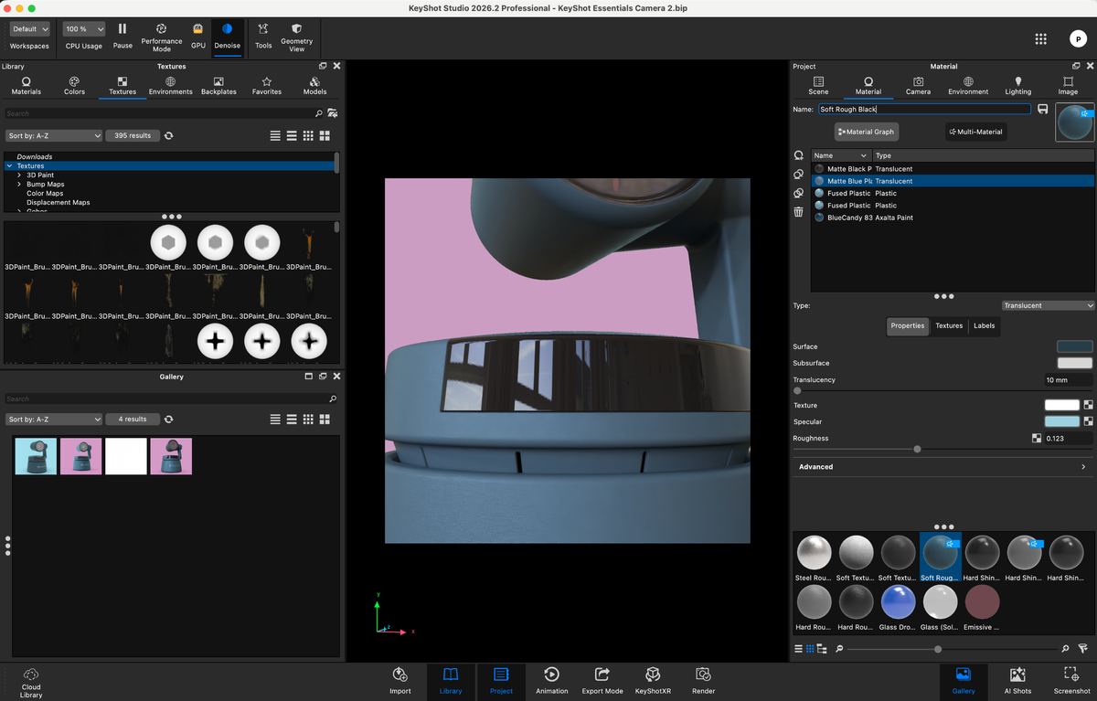Click the Roughness slider handle
The width and height of the screenshot is (1097, 701).
pos(917,449)
